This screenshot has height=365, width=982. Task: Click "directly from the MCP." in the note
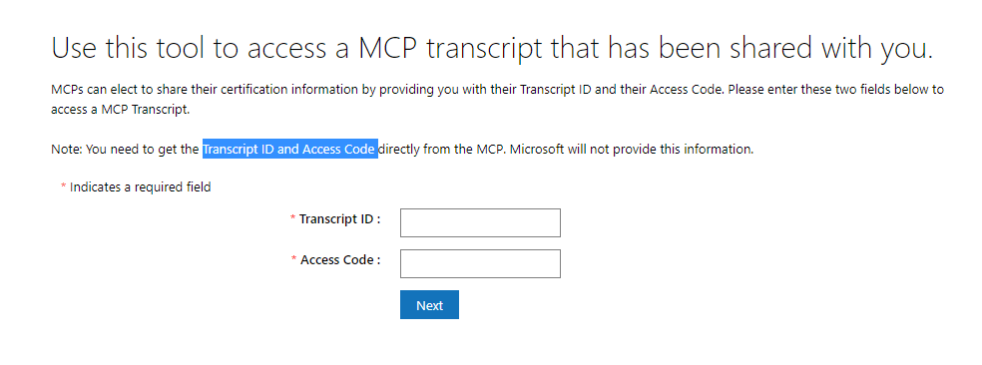click(442, 150)
